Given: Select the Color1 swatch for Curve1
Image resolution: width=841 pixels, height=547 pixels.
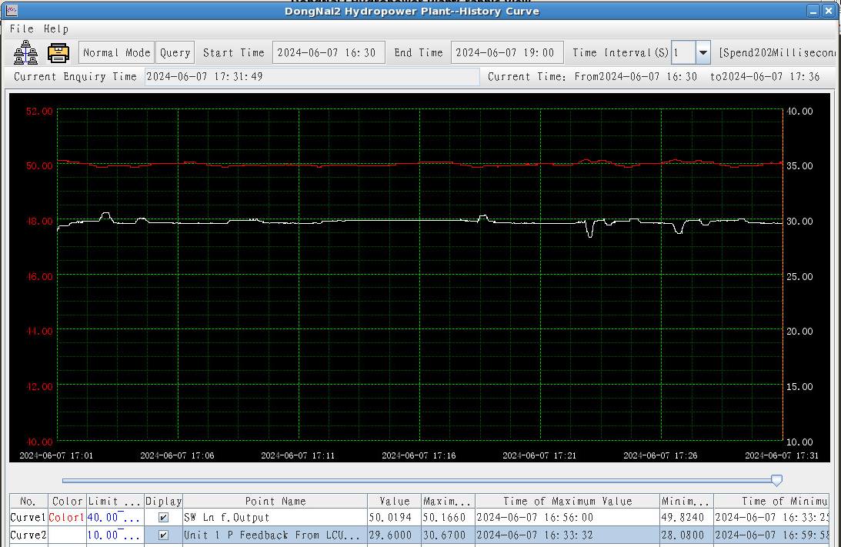Looking at the screenshot, I should click(68, 518).
